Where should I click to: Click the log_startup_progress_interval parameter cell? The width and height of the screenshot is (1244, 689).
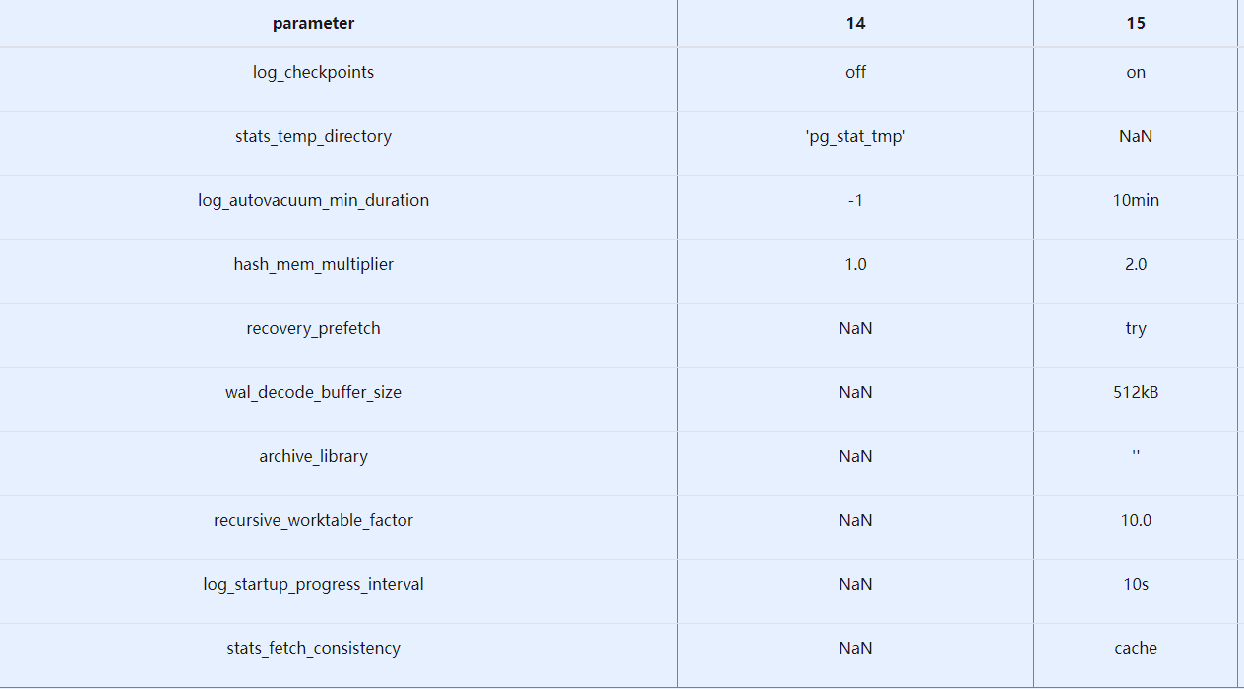(313, 584)
